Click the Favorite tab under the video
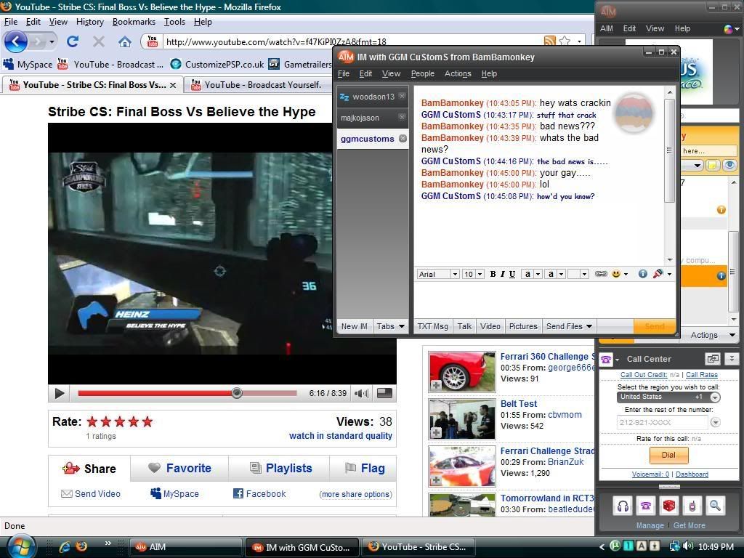The height and width of the screenshot is (558, 744). coord(179,469)
